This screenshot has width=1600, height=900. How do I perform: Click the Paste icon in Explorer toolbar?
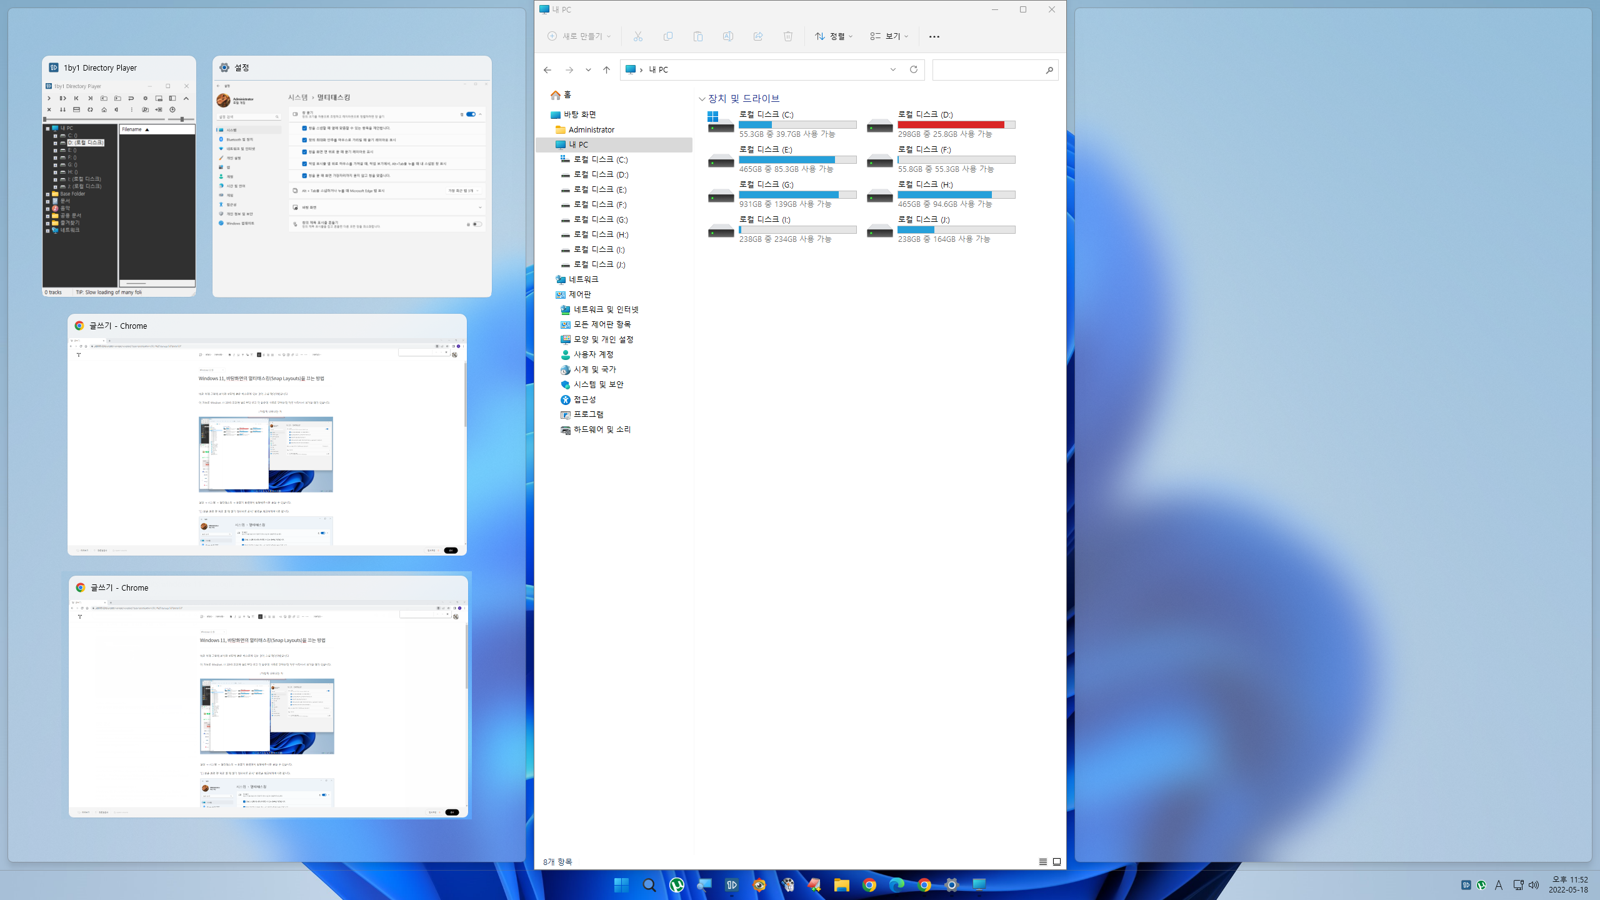697,36
